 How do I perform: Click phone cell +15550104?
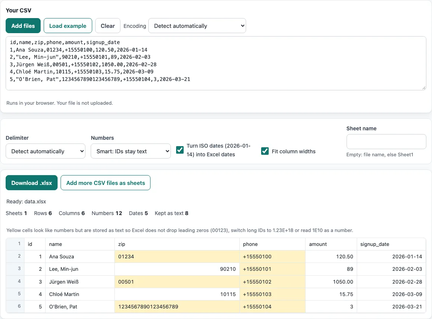(x=272, y=307)
